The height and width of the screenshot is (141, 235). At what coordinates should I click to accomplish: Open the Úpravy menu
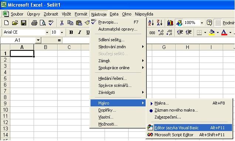point(34,14)
